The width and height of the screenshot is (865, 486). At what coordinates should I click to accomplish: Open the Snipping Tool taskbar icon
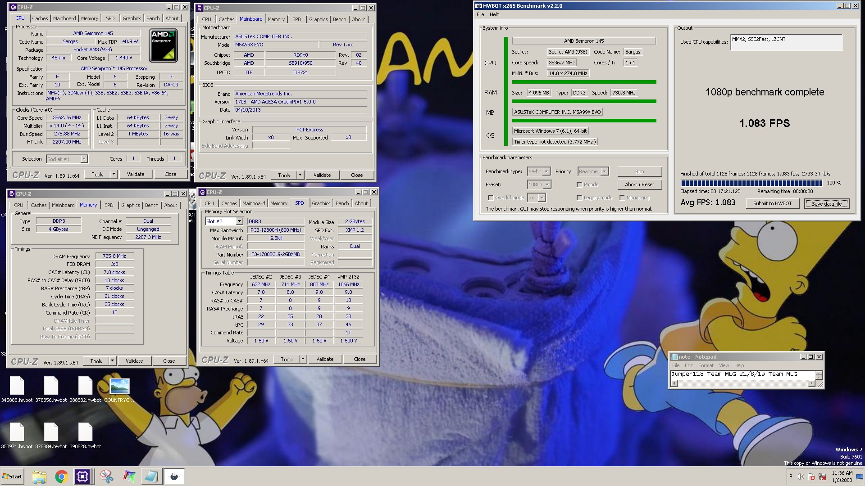106,477
